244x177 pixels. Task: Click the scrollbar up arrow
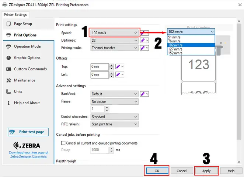coord(239,21)
